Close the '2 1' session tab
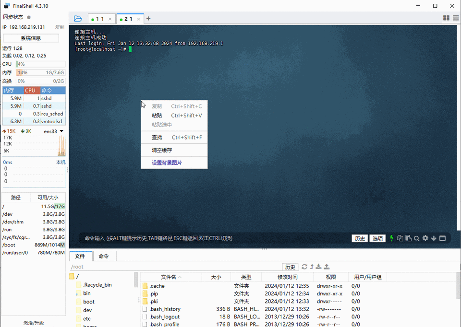 tap(138, 19)
